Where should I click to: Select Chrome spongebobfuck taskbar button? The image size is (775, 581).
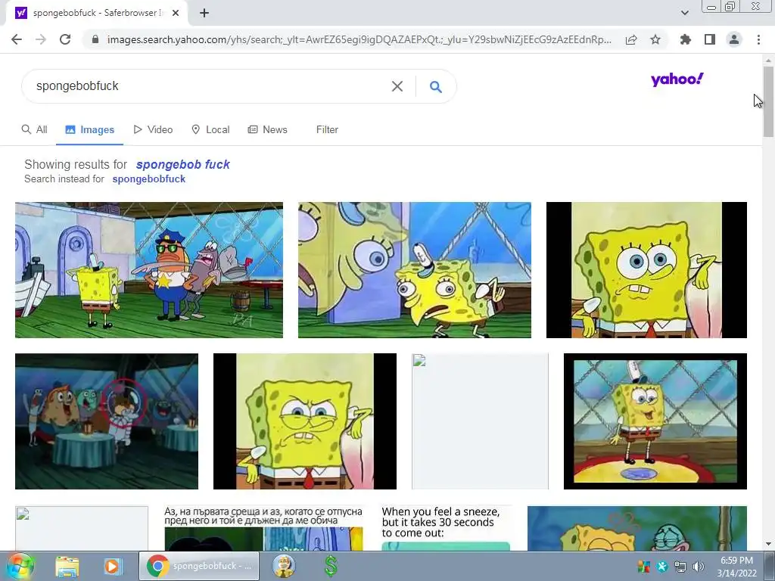click(x=200, y=566)
